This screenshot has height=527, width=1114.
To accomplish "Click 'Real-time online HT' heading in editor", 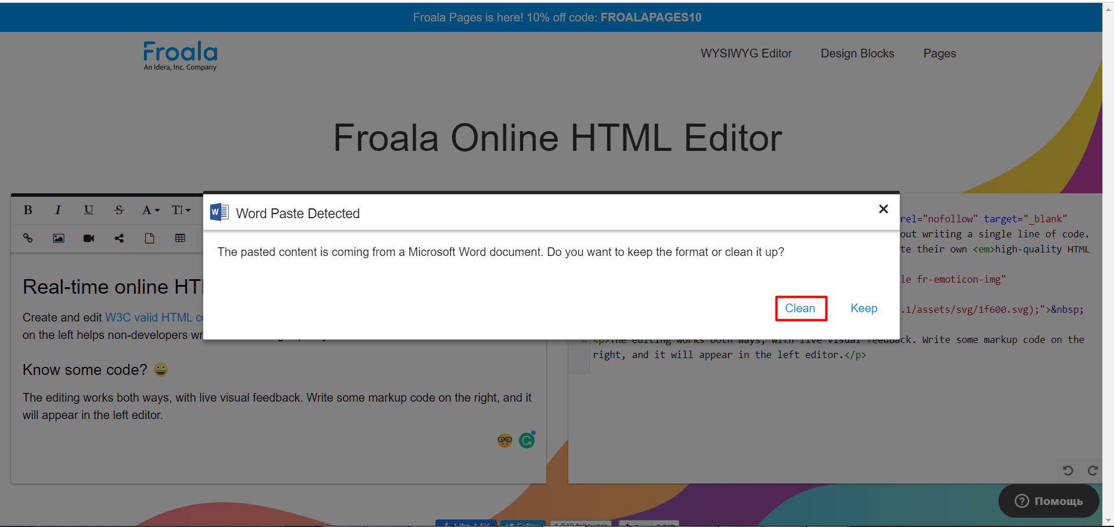I will 113,287.
